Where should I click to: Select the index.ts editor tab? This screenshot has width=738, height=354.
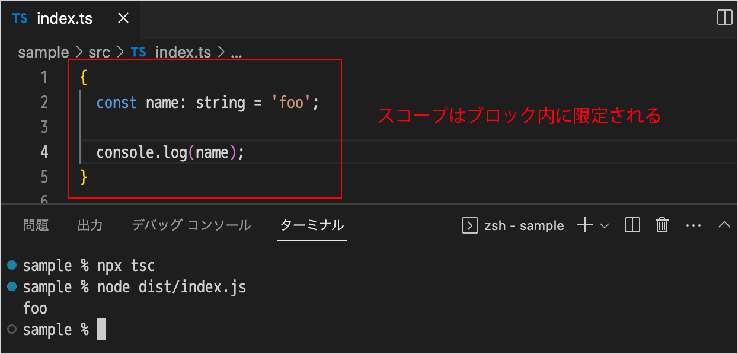64,18
